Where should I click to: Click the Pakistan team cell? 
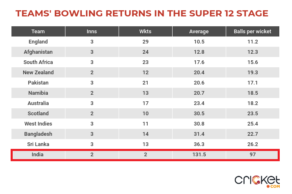click(x=38, y=83)
